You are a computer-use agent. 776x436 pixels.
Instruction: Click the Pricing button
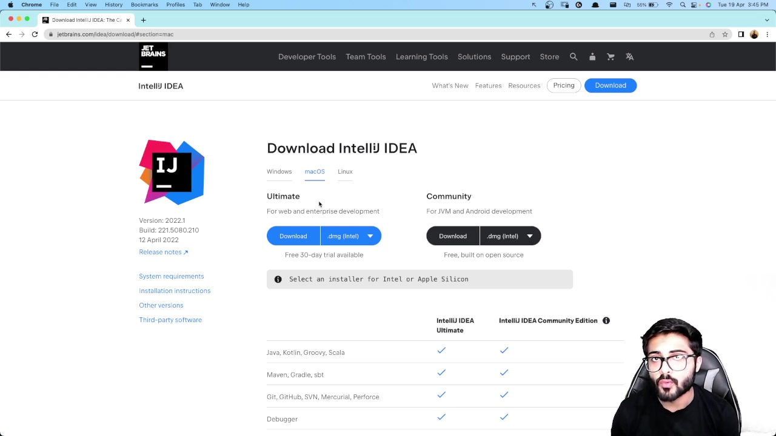coord(564,85)
